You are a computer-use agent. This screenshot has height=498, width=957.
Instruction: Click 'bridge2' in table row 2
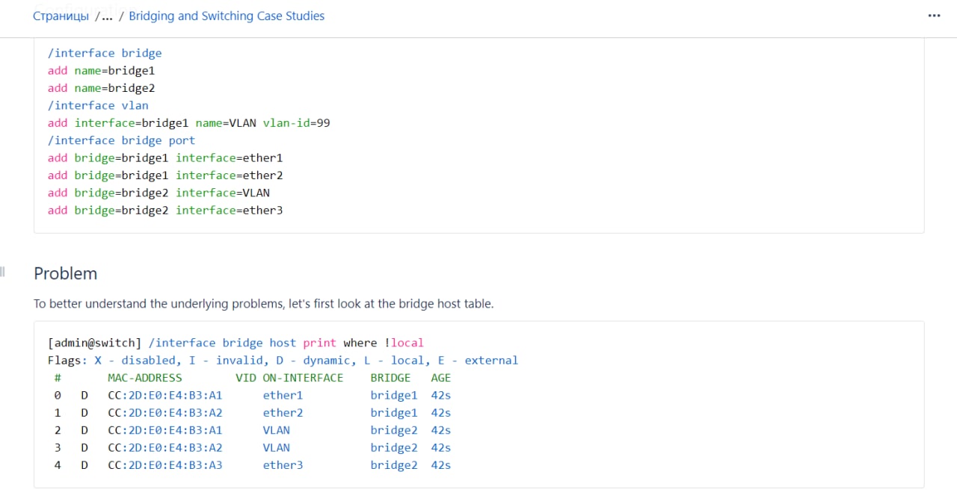coord(394,430)
